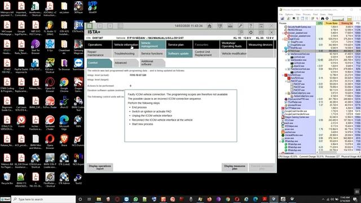Open the Cheatsheets desktop folder
361x203 pixels.
click(64, 47)
